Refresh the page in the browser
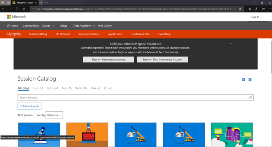 [17, 9]
